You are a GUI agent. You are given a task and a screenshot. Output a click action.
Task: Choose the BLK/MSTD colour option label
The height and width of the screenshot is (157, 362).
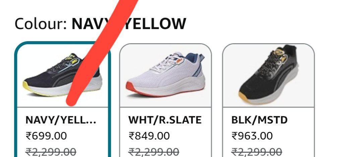click(x=259, y=120)
